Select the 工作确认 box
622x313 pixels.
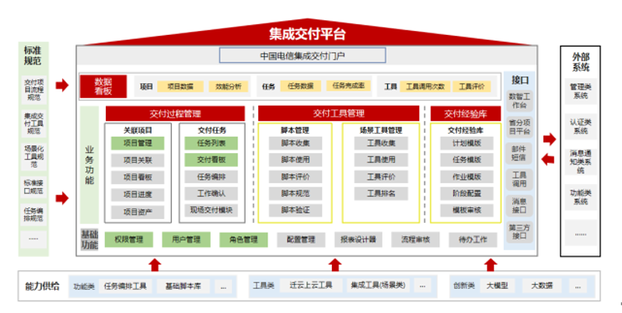coord(211,193)
